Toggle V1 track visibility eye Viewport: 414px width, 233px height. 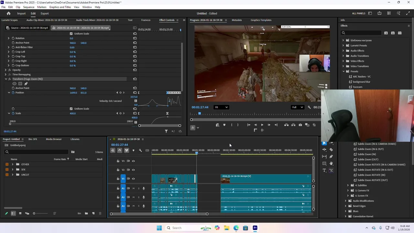133,179
